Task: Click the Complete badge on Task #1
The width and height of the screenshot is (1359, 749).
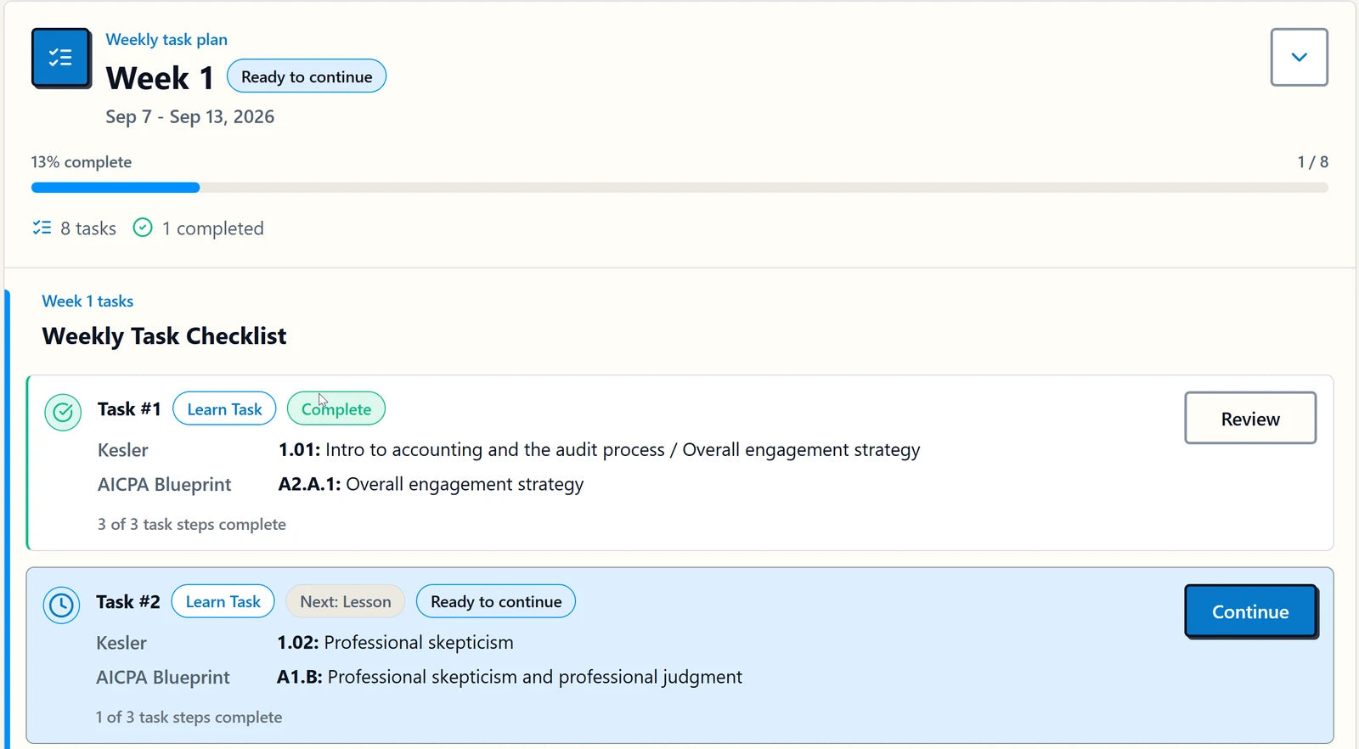Action: point(336,408)
